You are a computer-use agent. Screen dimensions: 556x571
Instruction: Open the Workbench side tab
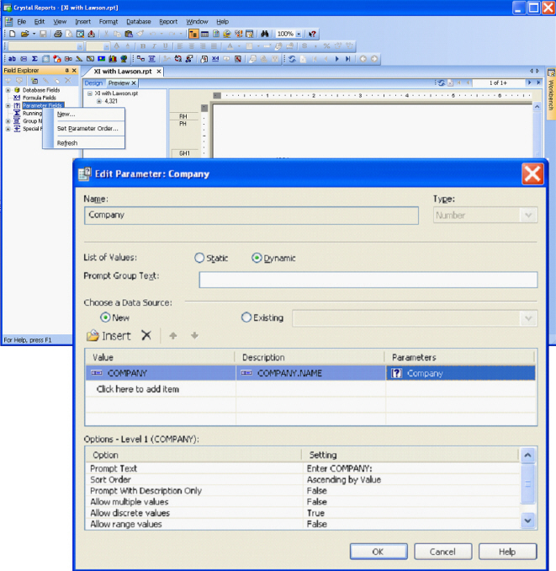551,93
